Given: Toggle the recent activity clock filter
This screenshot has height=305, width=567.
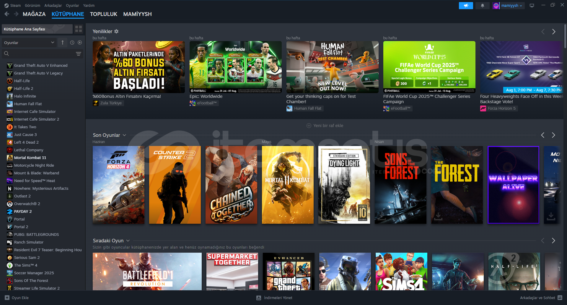Looking at the screenshot, I should pyautogui.click(x=72, y=43).
